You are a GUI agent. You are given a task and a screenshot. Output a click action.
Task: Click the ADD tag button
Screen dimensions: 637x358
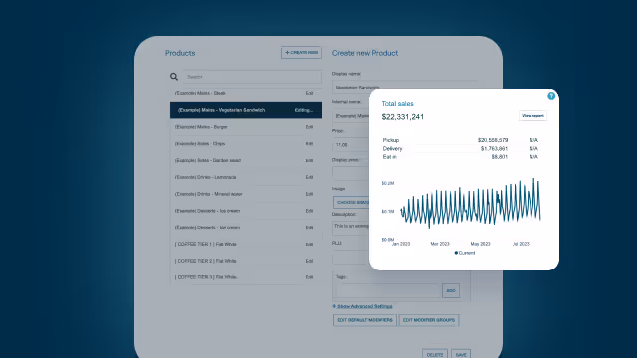tap(451, 290)
